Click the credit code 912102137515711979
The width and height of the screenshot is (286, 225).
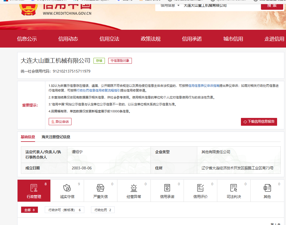click(71, 71)
